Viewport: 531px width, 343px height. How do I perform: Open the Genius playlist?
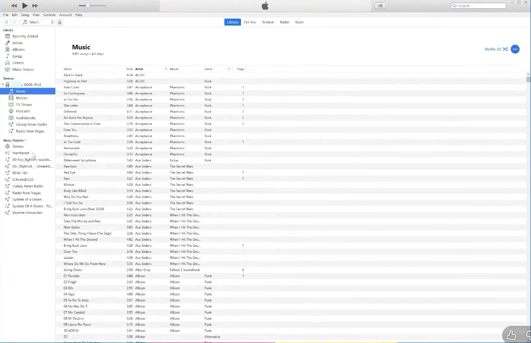[x=18, y=147]
